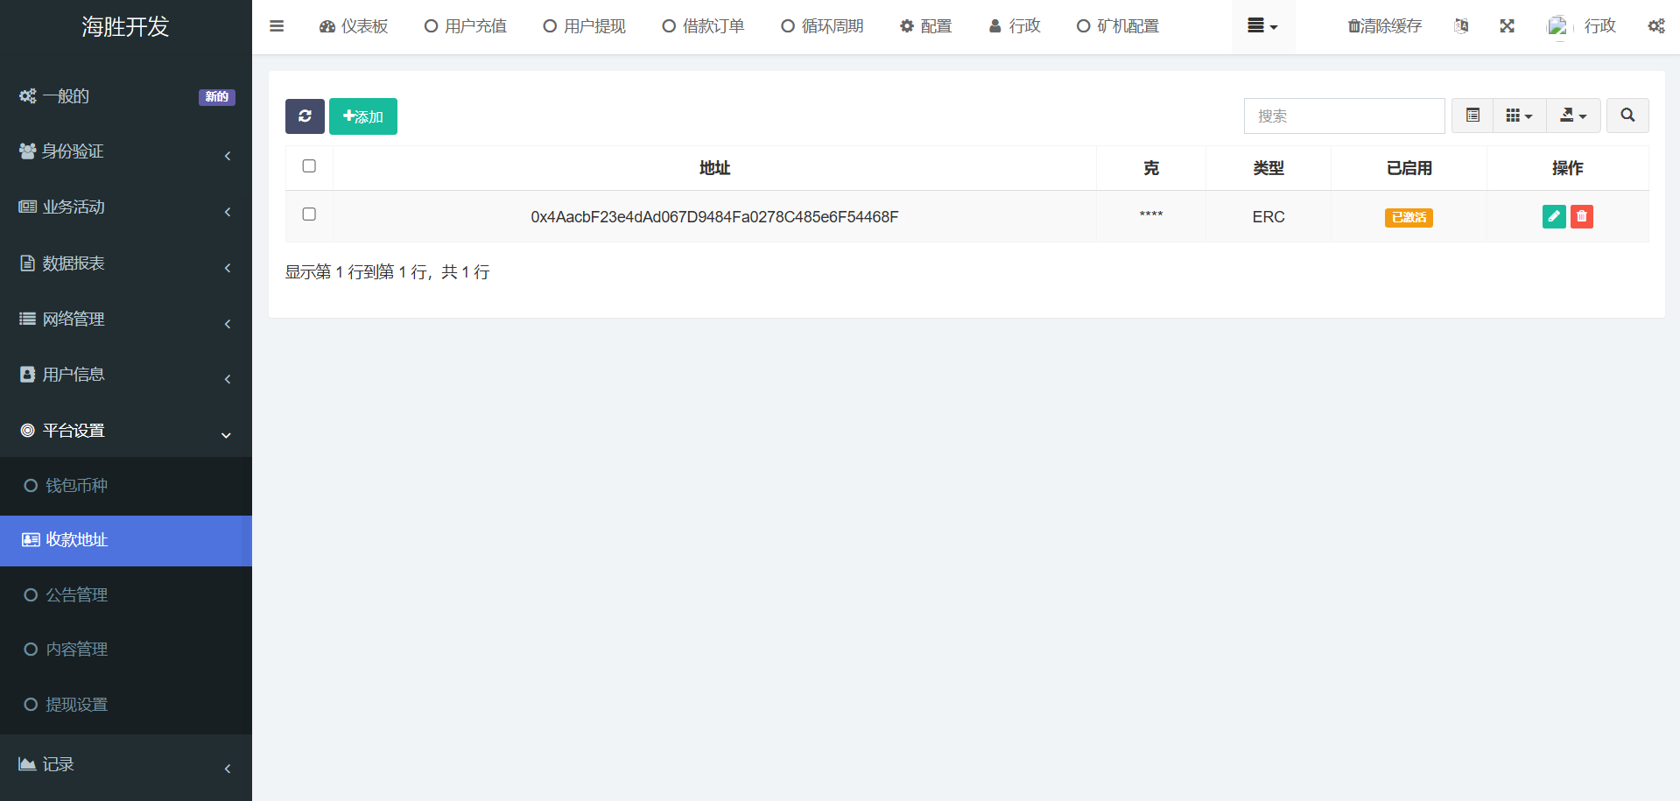Open 内容管理 submenu item
This screenshot has height=801, width=1680.
(126, 650)
